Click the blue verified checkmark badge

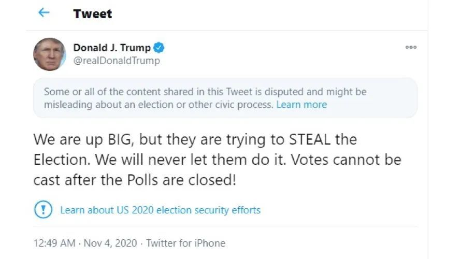click(159, 48)
